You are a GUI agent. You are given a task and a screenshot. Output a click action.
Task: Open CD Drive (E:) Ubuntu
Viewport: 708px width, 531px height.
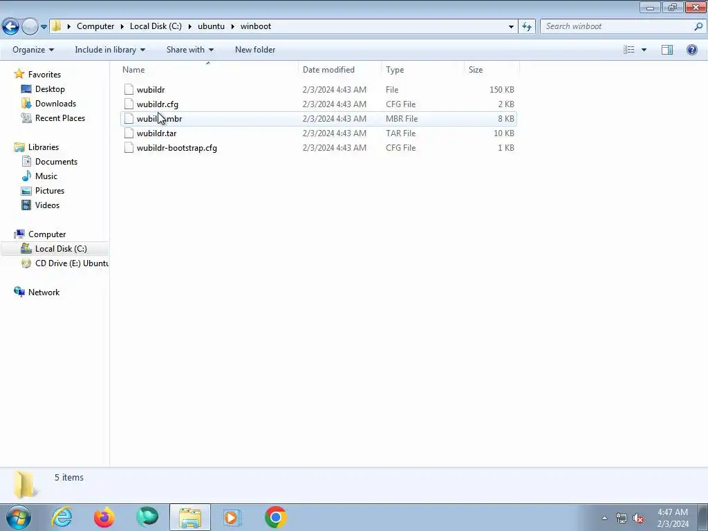pos(71,263)
